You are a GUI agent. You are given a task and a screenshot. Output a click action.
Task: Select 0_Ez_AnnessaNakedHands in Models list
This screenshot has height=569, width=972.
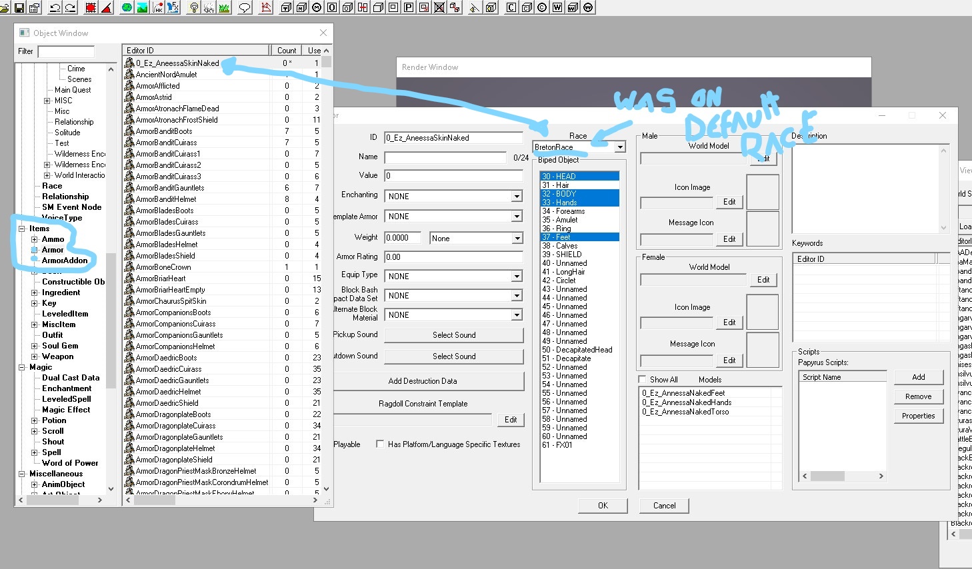click(687, 402)
